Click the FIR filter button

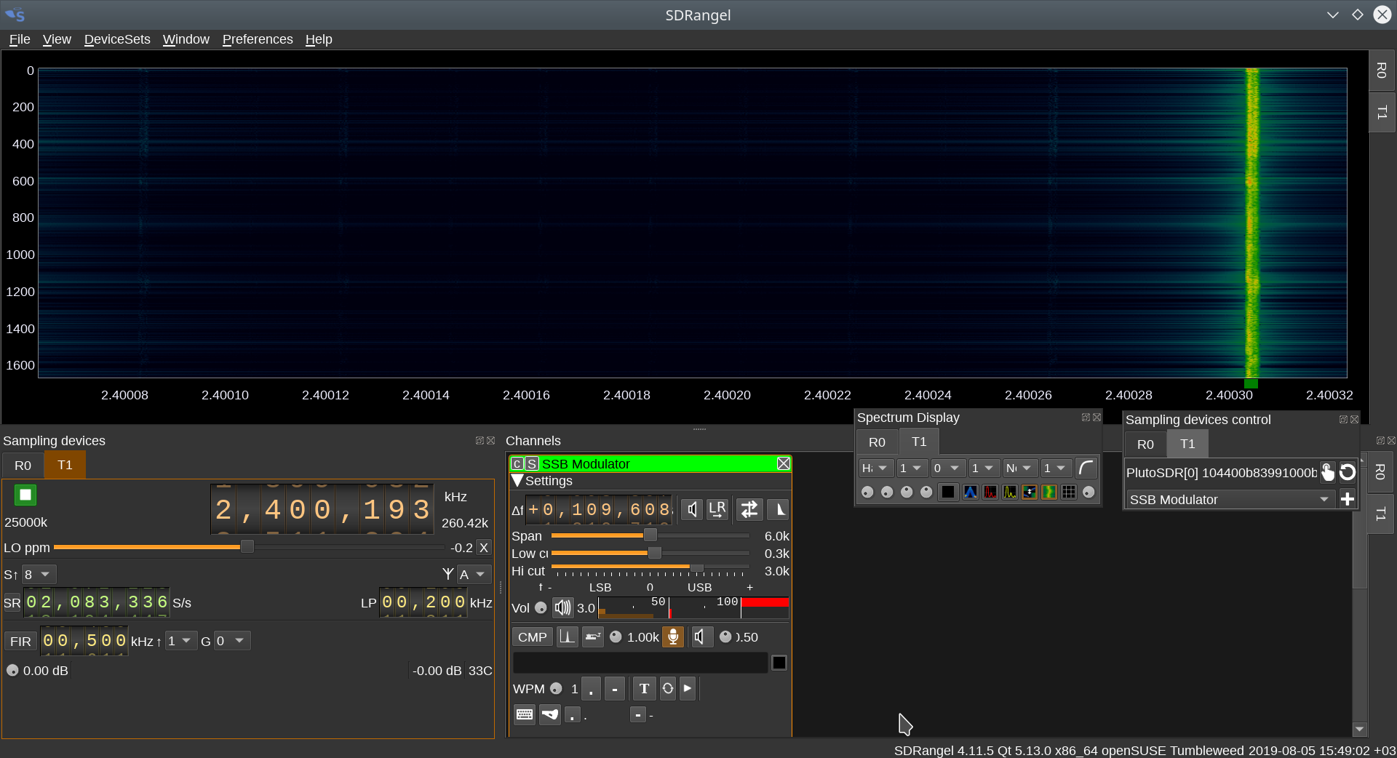20,642
